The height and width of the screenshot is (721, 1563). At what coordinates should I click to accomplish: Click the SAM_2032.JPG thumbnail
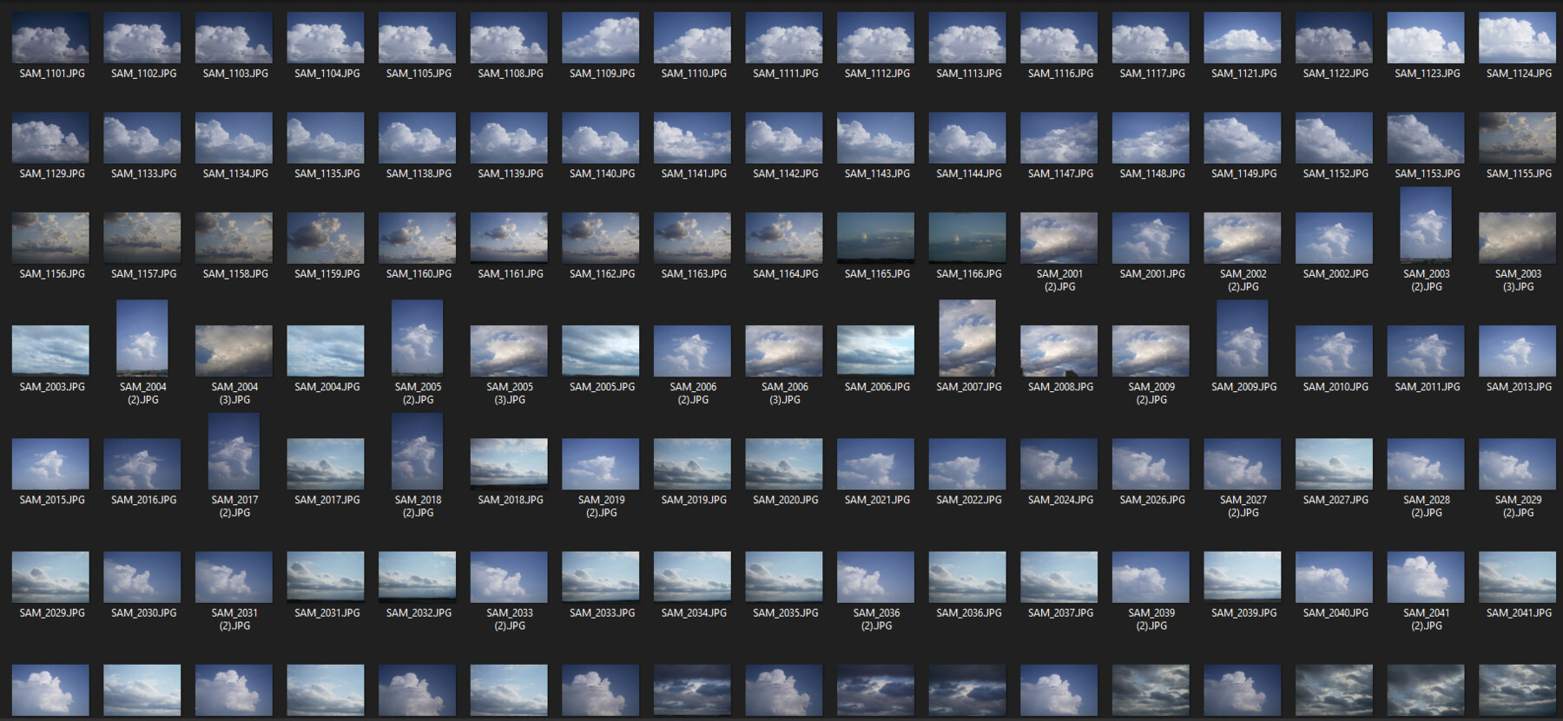417,577
